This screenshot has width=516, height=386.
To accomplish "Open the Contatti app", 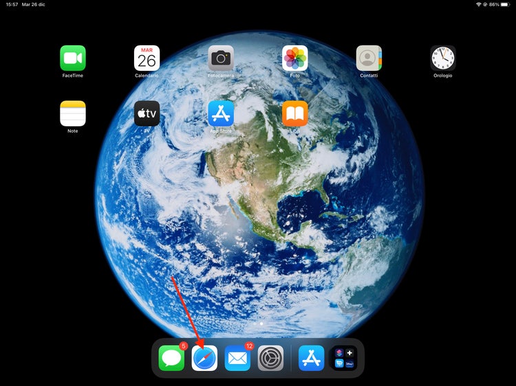I will click(369, 58).
